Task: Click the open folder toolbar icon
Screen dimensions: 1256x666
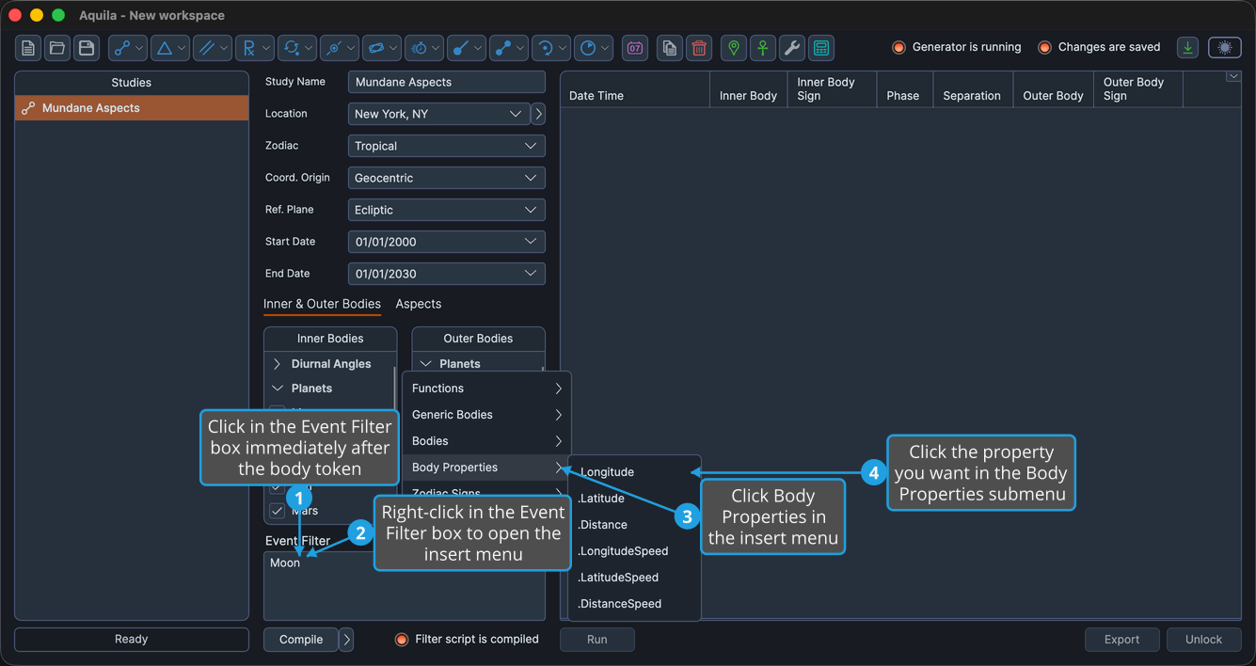Action: (x=57, y=48)
